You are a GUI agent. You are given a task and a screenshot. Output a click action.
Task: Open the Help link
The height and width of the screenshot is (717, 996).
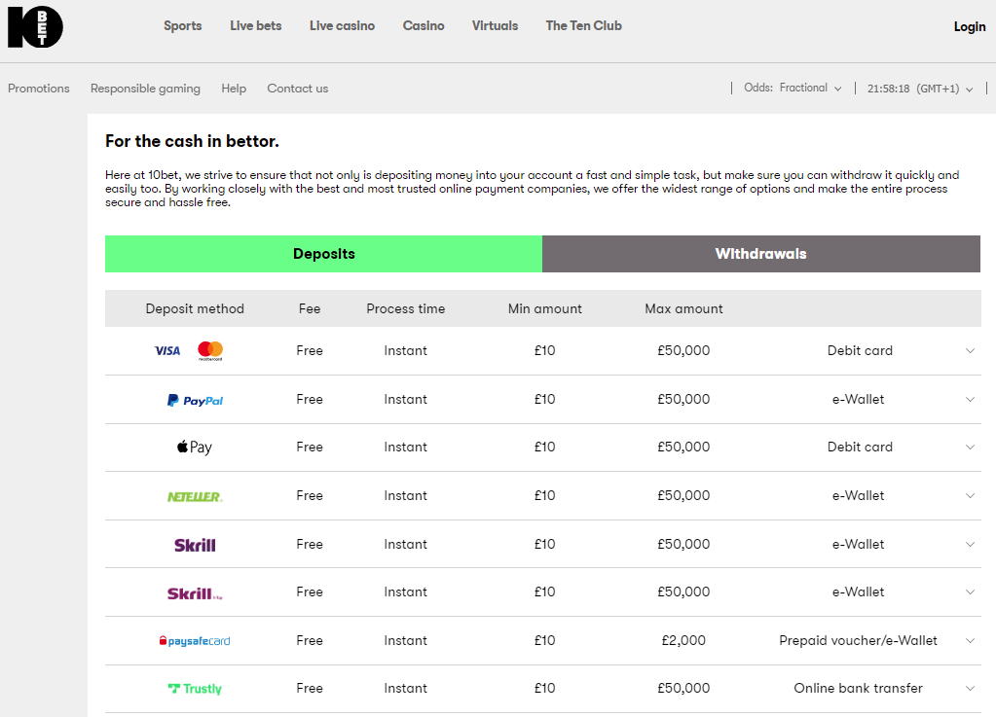(x=234, y=89)
